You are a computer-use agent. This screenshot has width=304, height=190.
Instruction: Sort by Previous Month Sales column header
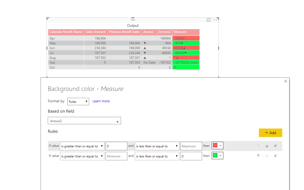coord(124,32)
